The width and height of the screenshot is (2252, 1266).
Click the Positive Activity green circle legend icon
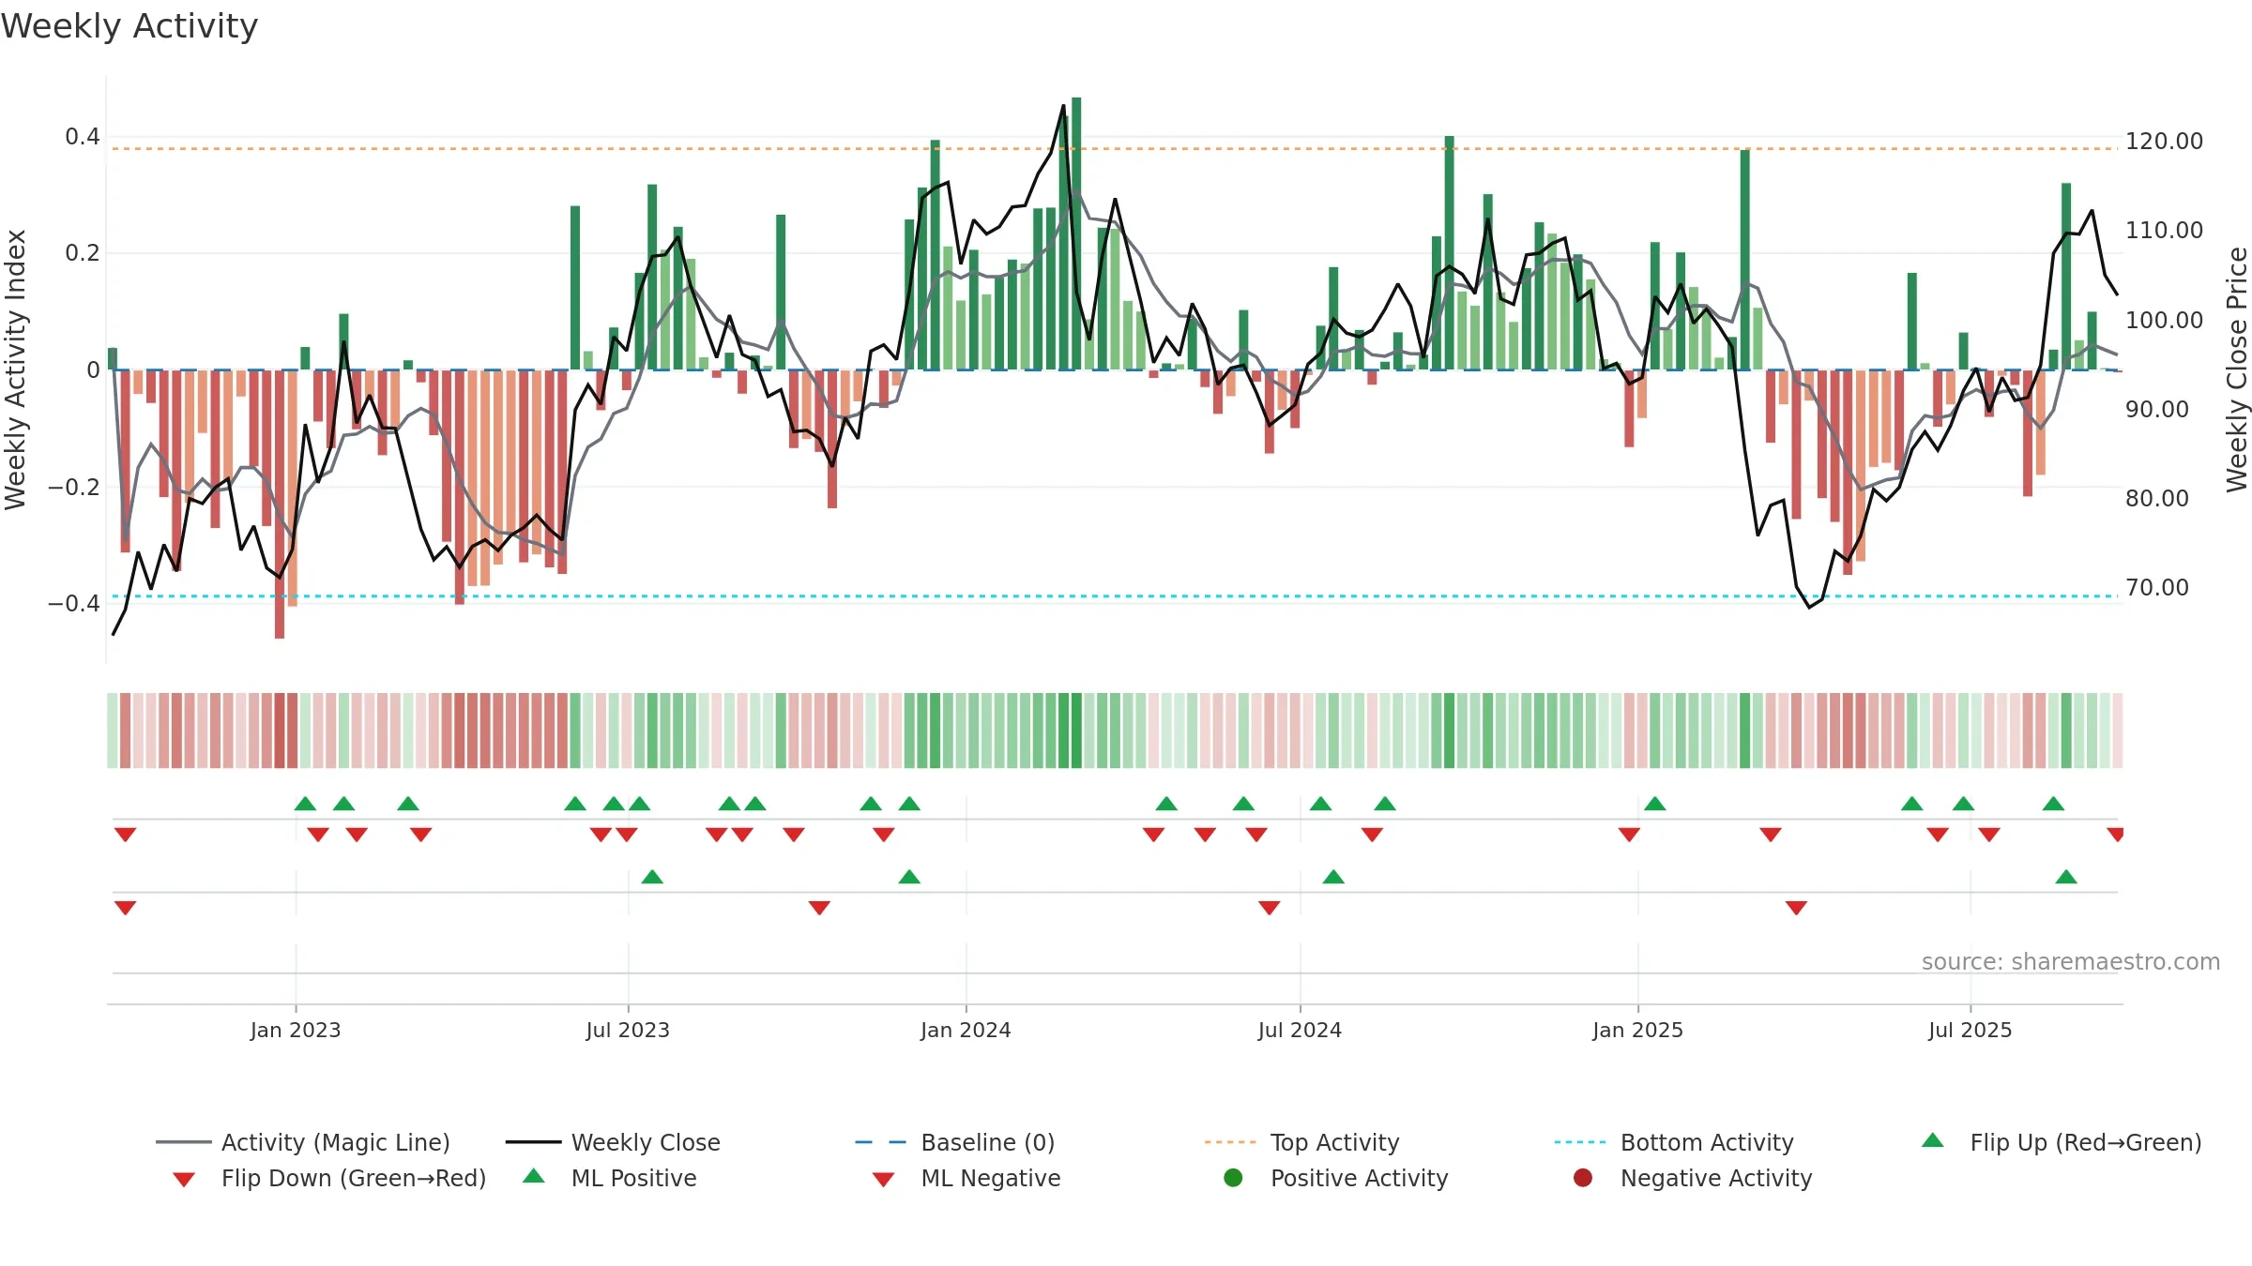[x=1233, y=1178]
